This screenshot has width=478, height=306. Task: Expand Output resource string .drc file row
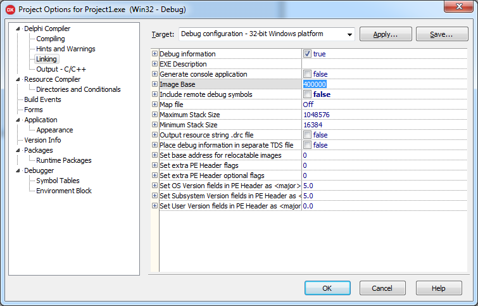[x=154, y=134]
